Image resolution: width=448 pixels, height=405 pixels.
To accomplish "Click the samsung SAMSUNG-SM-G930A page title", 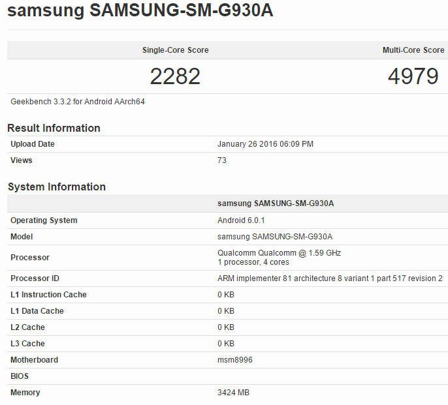I will point(140,10).
